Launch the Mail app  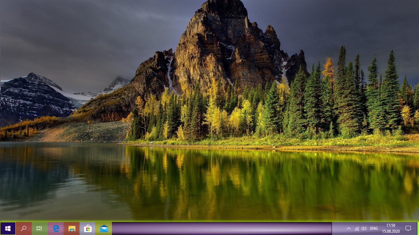point(103,228)
